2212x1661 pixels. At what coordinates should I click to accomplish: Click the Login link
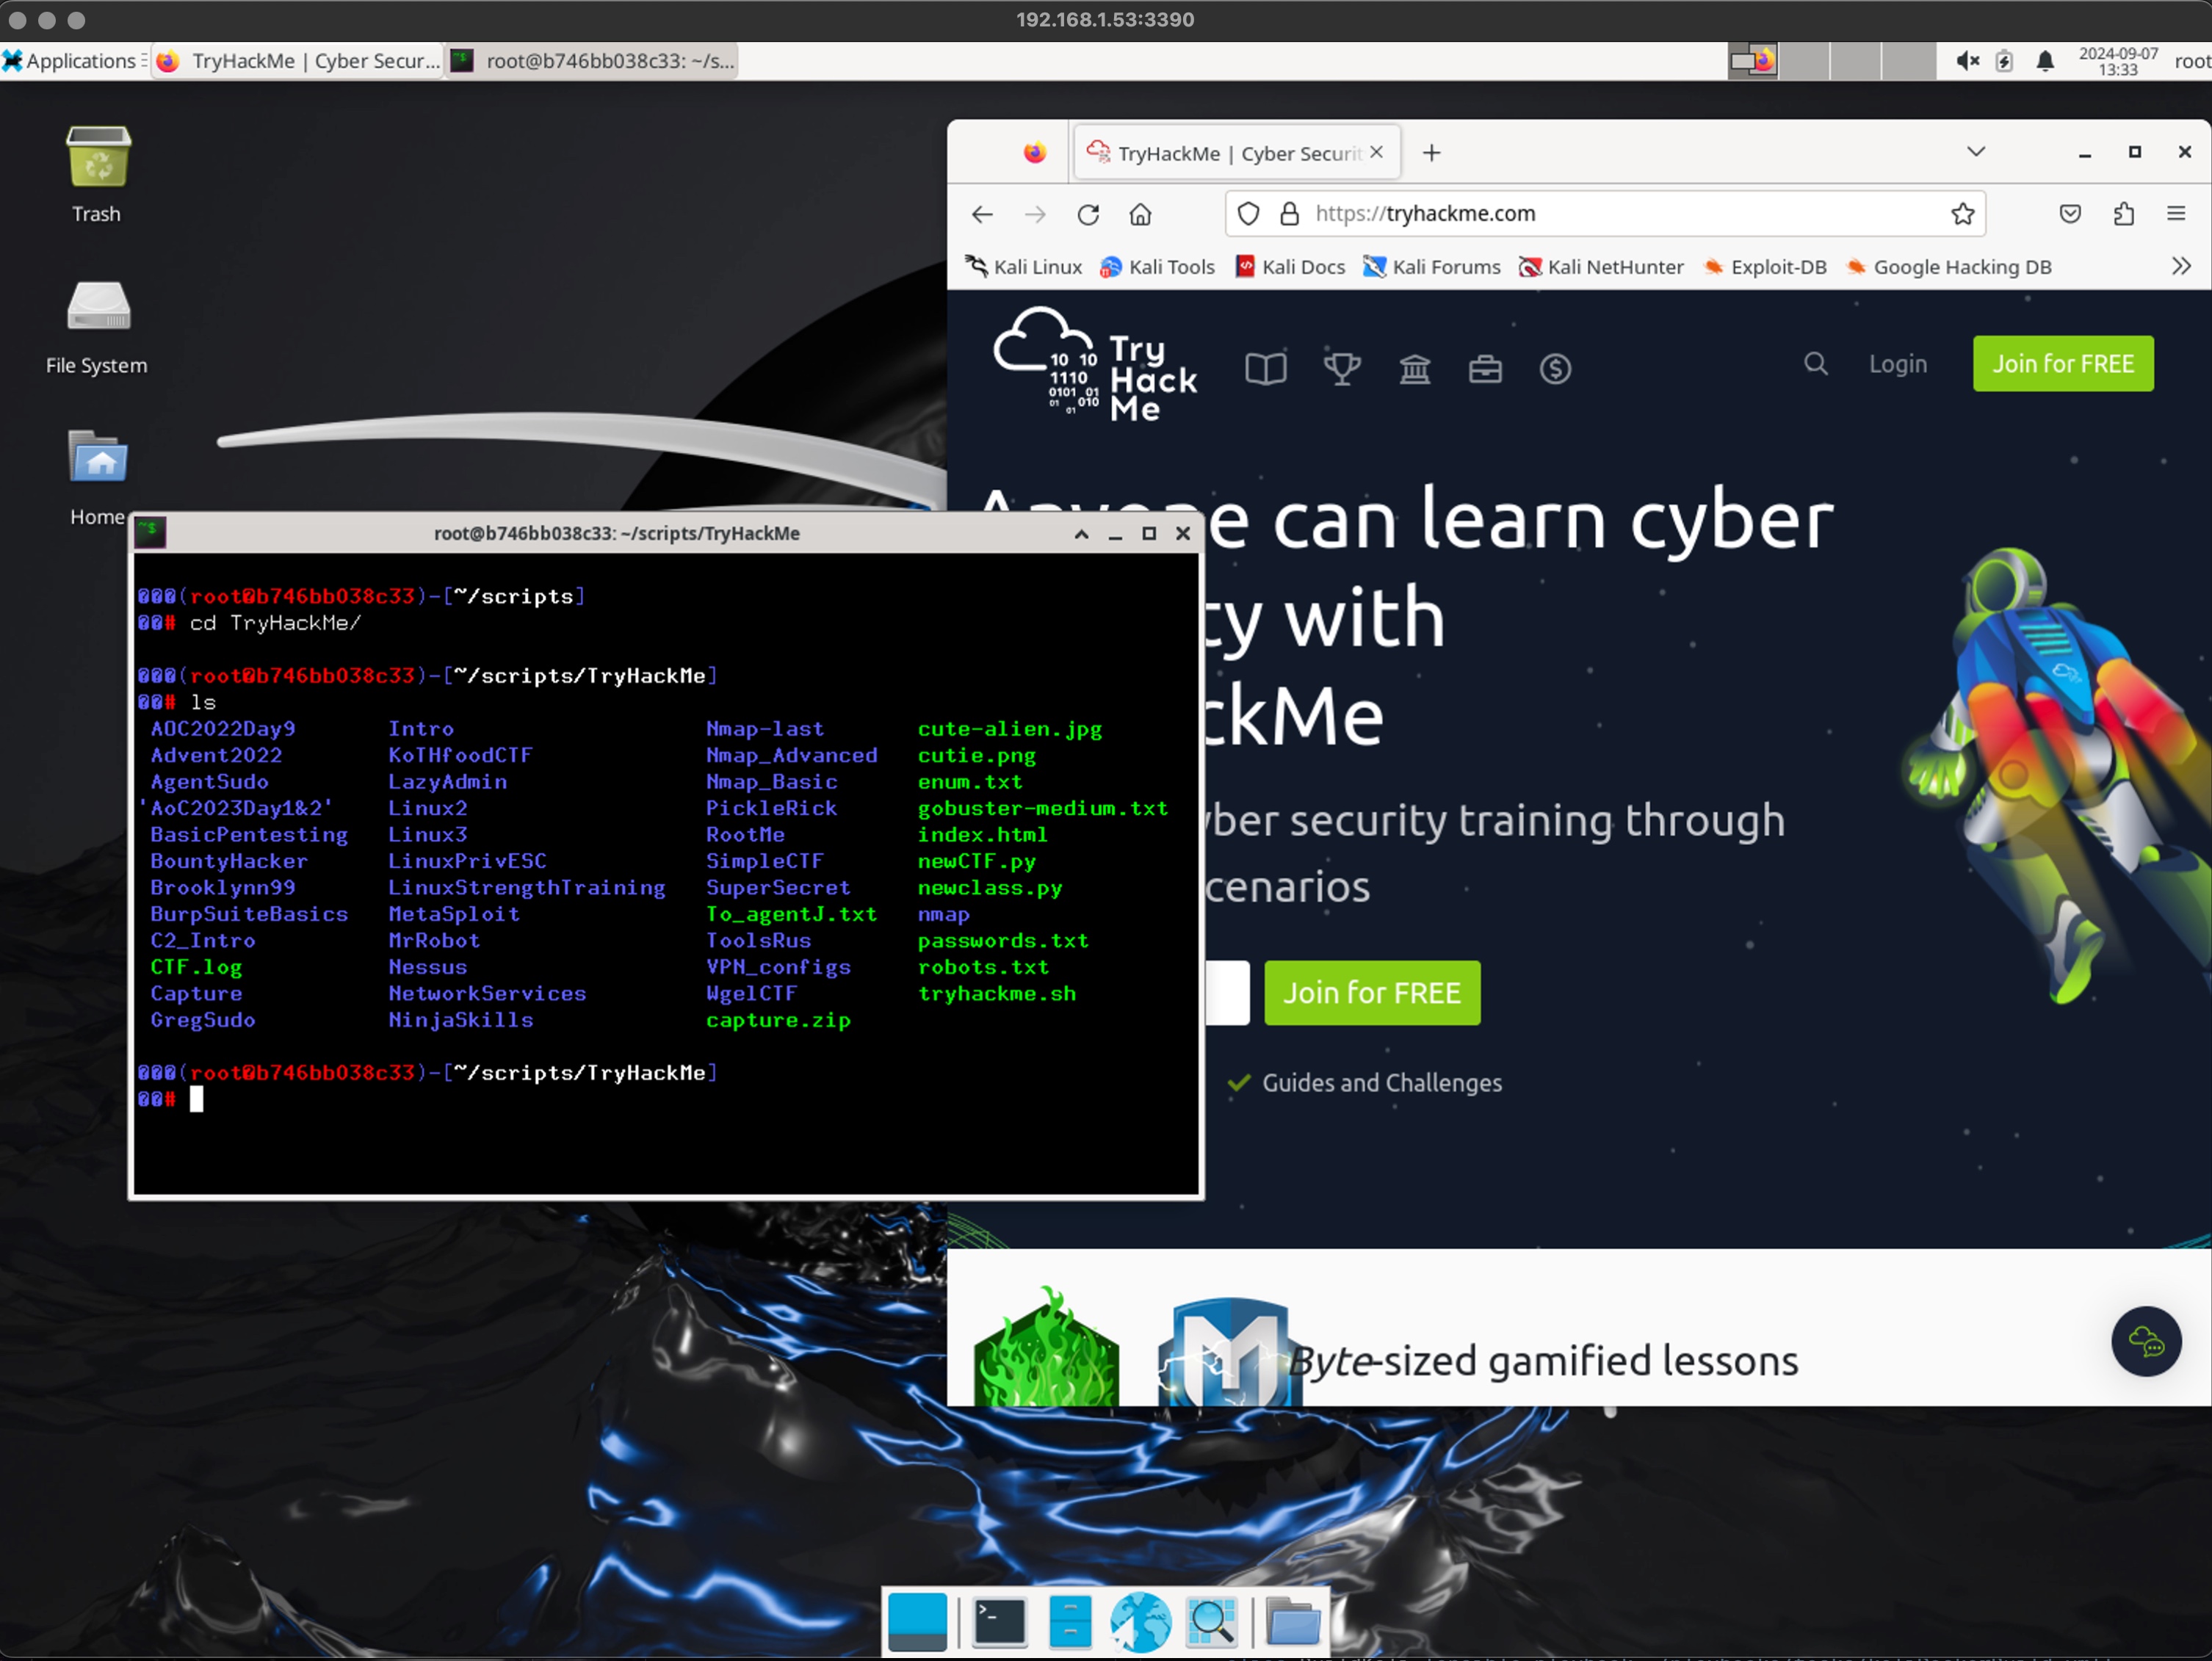click(1898, 364)
